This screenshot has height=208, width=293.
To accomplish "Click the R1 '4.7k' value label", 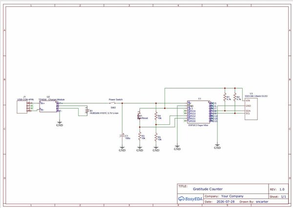I will pos(229,99).
